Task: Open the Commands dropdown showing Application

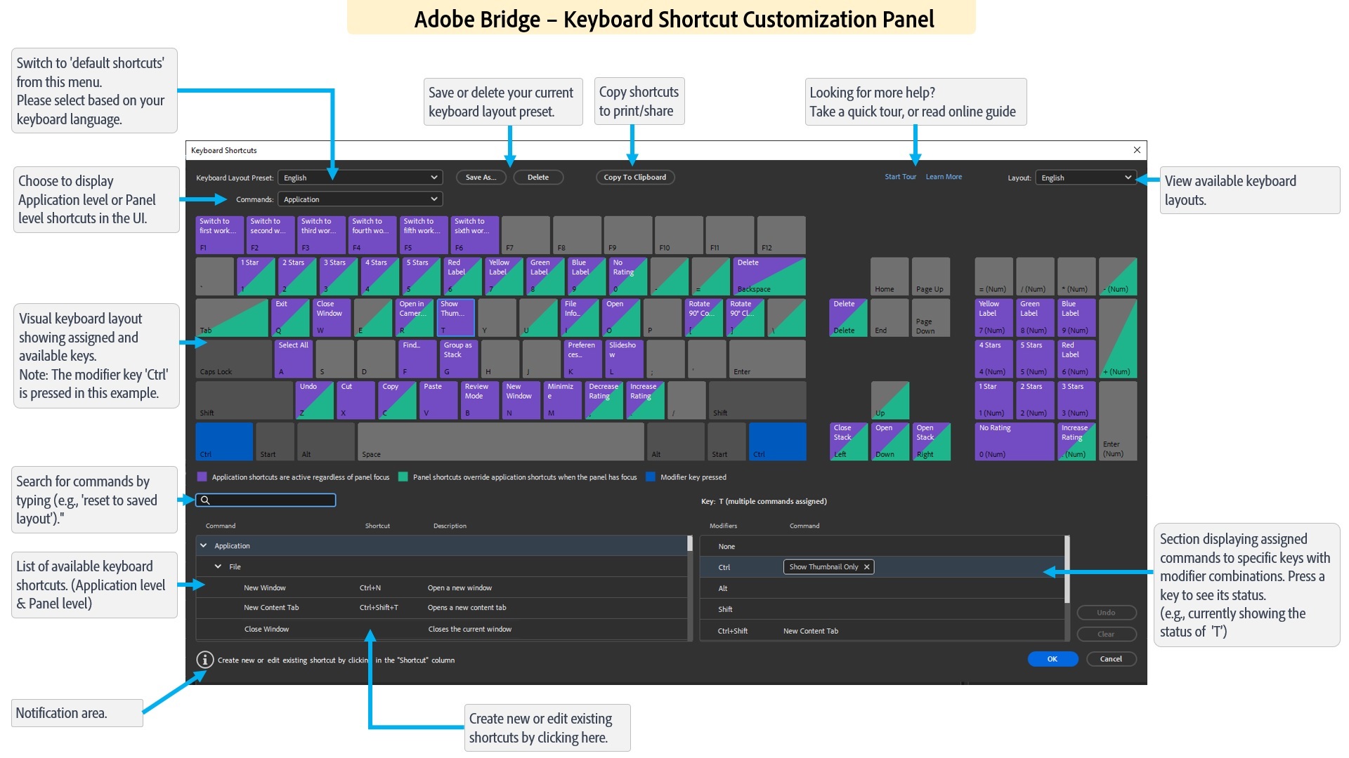Action: point(360,199)
